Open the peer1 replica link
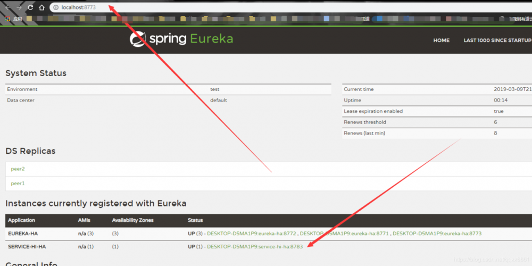The width and height of the screenshot is (532, 266). 18,184
